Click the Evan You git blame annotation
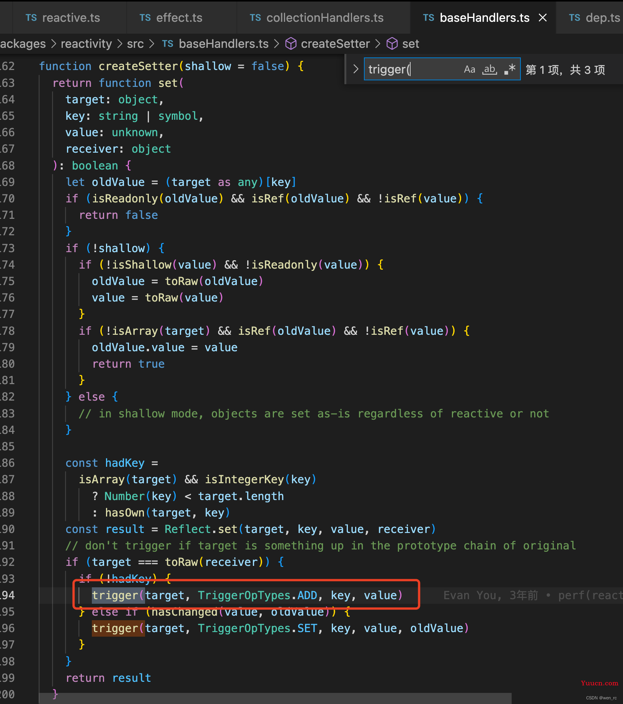The width and height of the screenshot is (623, 704). click(533, 595)
